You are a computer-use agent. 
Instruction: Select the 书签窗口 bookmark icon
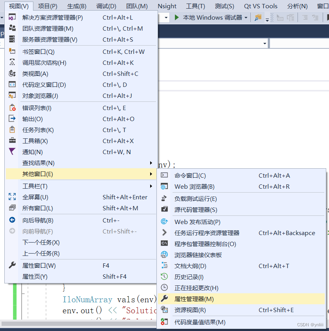[x=12, y=51]
